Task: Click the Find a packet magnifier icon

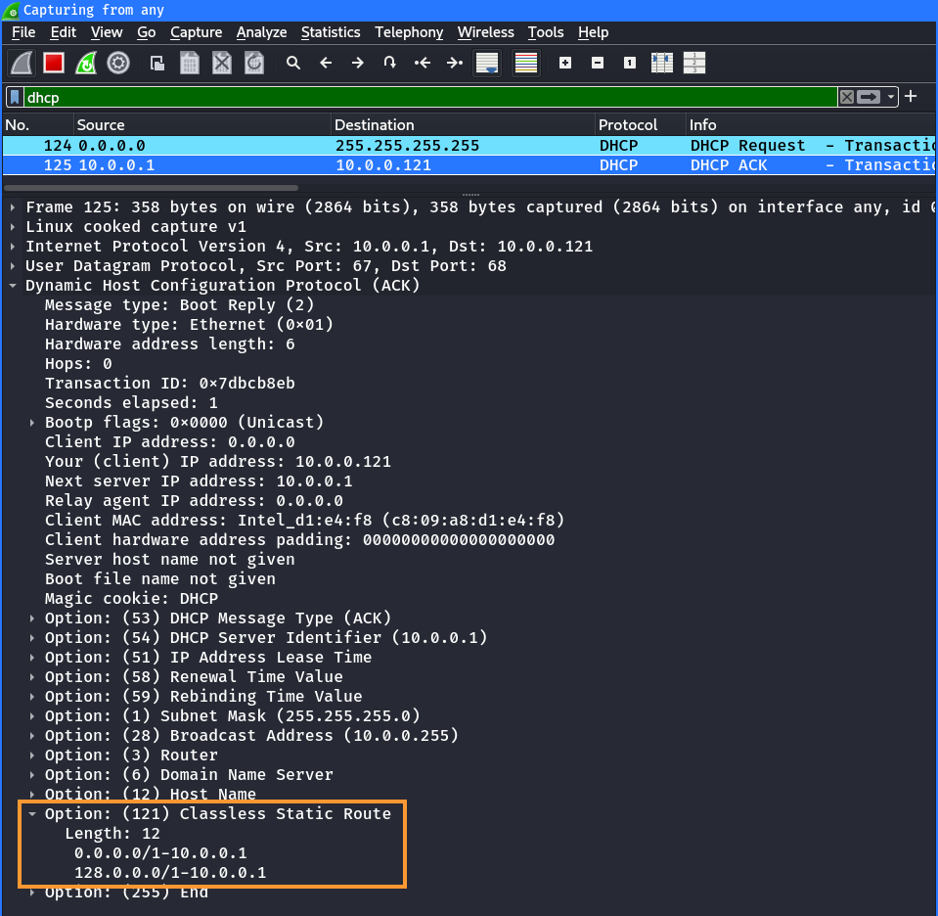Action: (293, 64)
